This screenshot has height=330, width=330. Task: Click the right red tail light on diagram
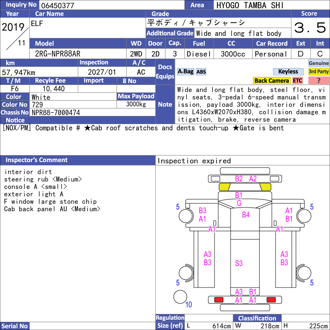tap(271, 299)
